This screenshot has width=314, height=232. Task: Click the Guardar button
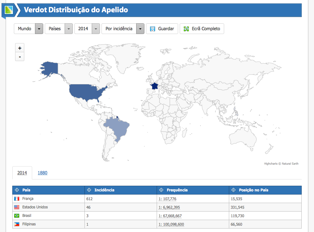pos(162,29)
